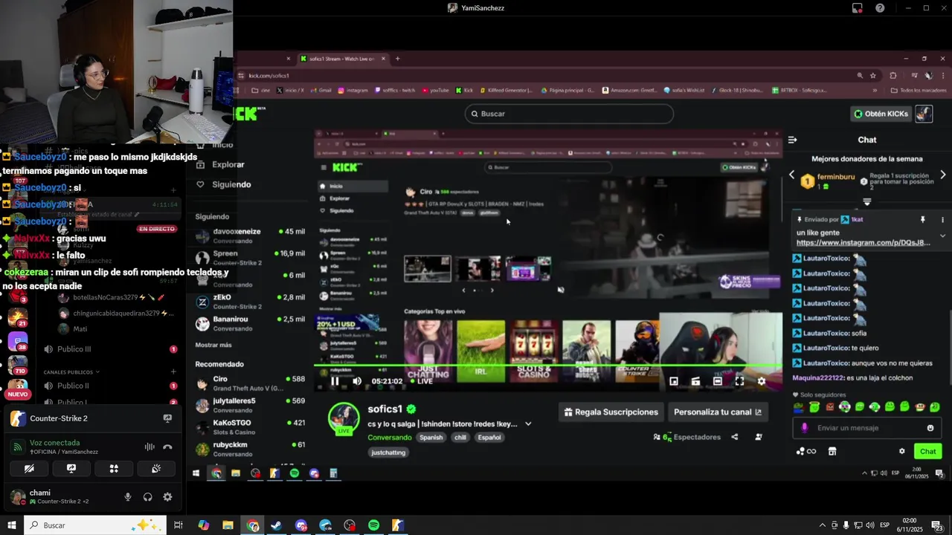Expand the list with Mostrar más
Image resolution: width=952 pixels, height=535 pixels.
click(213, 345)
